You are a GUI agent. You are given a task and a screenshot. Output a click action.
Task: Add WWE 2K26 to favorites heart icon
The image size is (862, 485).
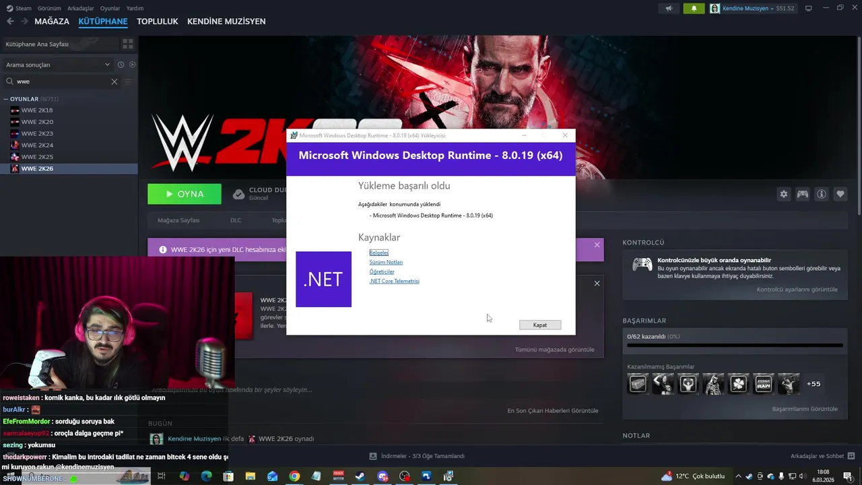[x=840, y=194]
